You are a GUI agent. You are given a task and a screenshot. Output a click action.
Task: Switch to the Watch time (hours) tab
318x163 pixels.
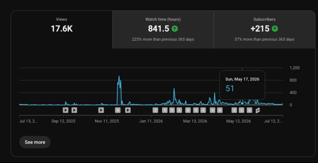tap(163, 29)
